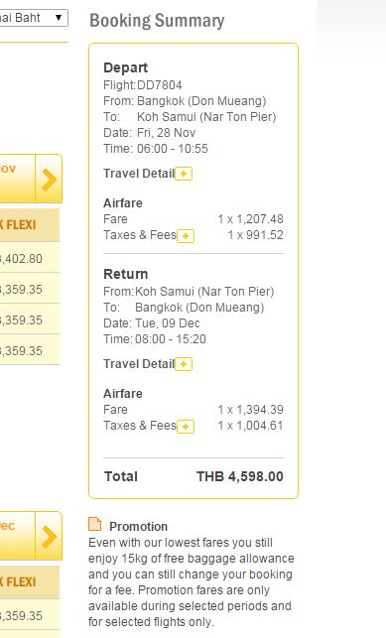The image size is (386, 638).
Task: Click next-day arrow beside Dec date tab
Action: point(49,536)
